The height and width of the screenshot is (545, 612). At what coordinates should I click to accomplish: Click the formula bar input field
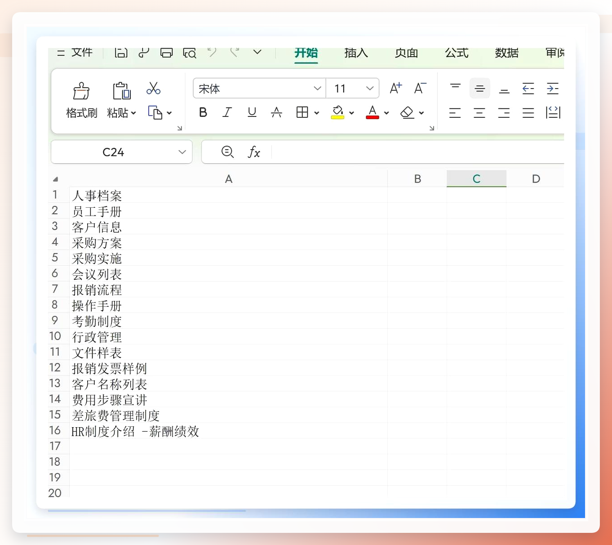coord(418,152)
